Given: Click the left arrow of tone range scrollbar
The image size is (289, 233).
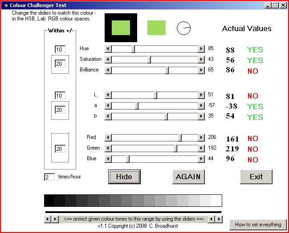Looking at the screenshot, I should pos(49,219).
